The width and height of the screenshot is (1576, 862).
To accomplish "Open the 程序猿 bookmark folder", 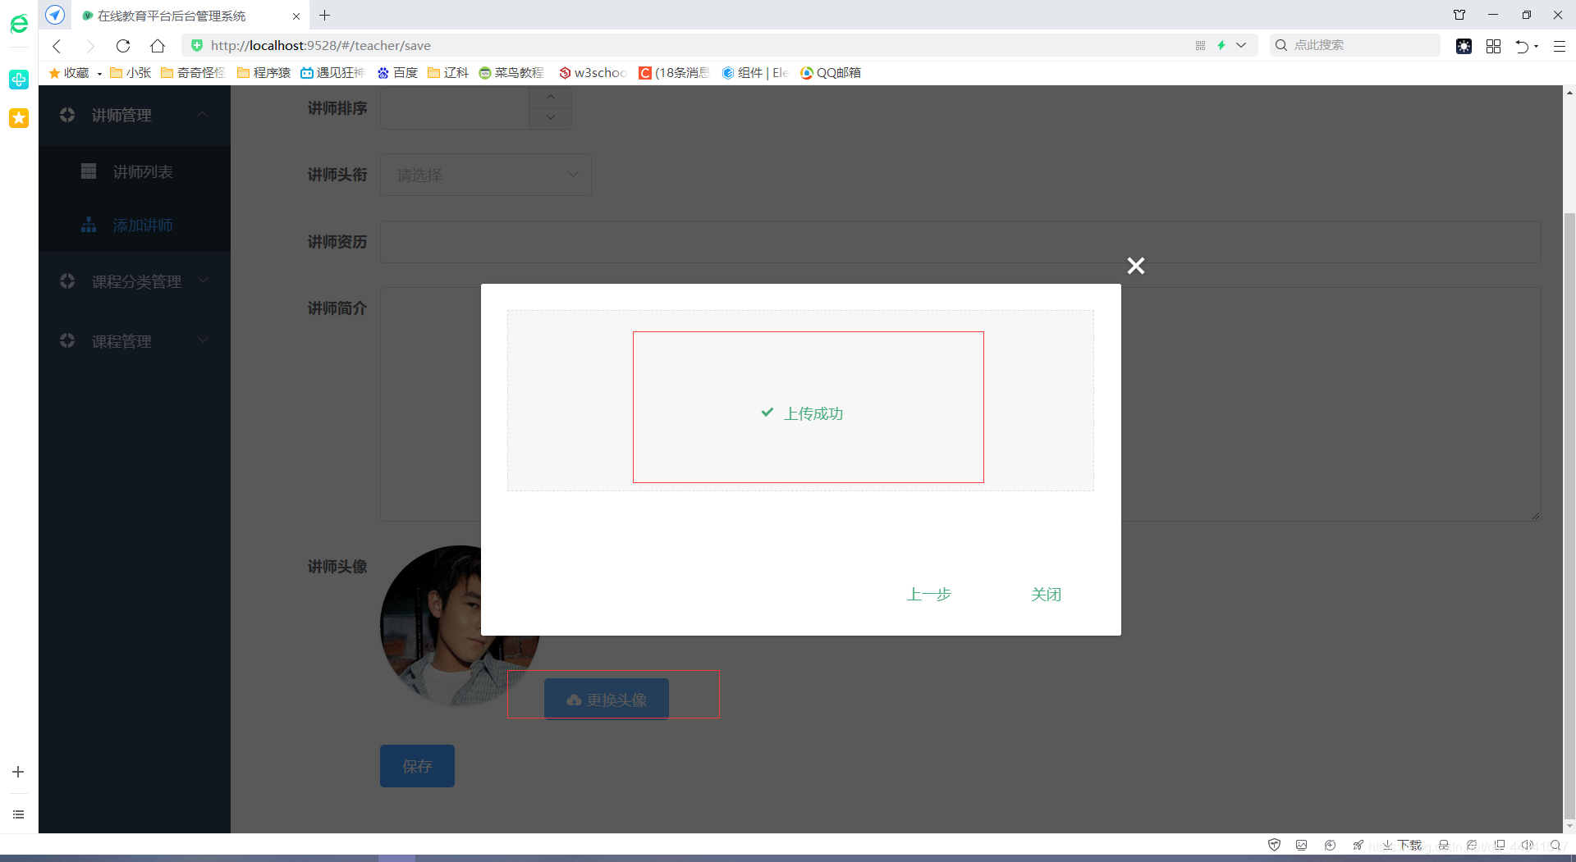I will [x=264, y=73].
